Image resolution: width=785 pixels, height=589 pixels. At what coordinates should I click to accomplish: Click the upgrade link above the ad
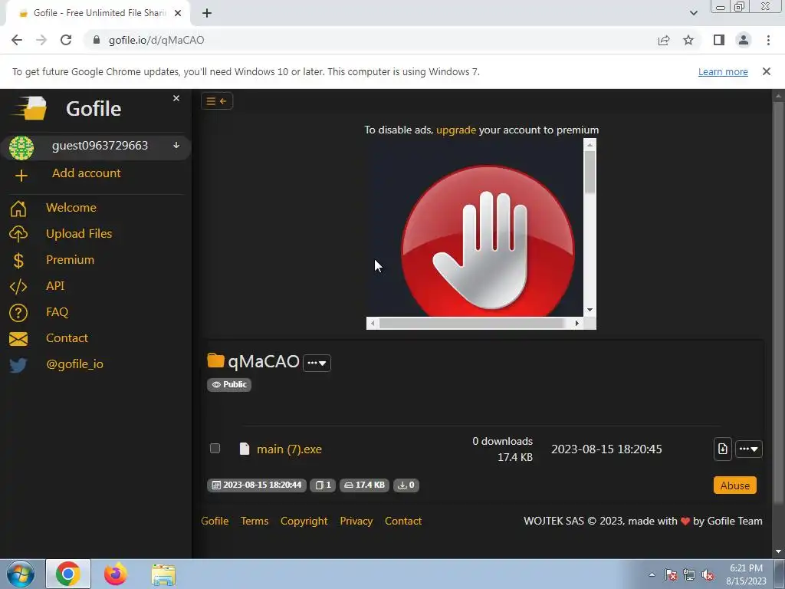(x=456, y=130)
